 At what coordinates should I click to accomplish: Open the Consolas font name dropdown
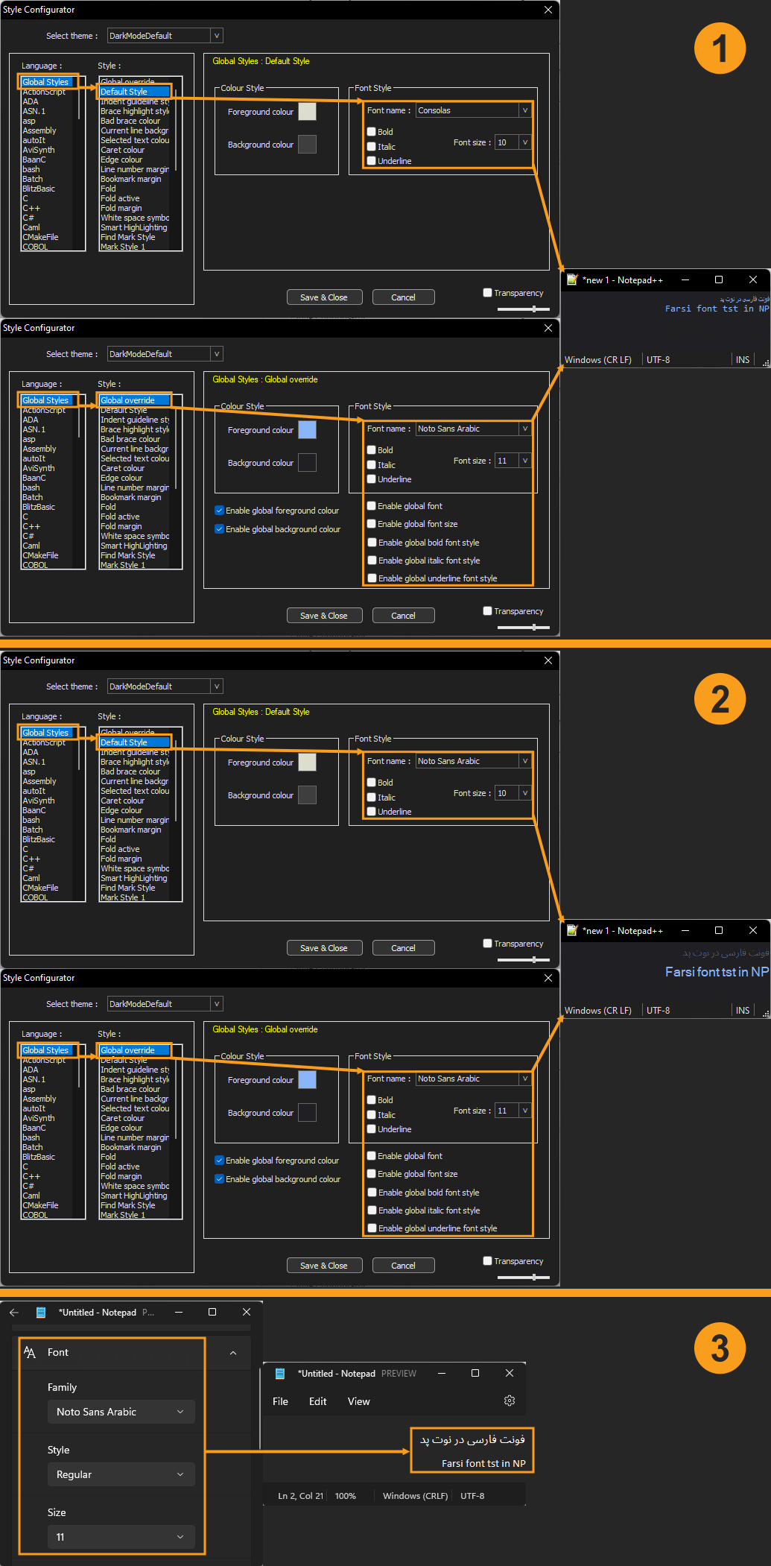524,110
